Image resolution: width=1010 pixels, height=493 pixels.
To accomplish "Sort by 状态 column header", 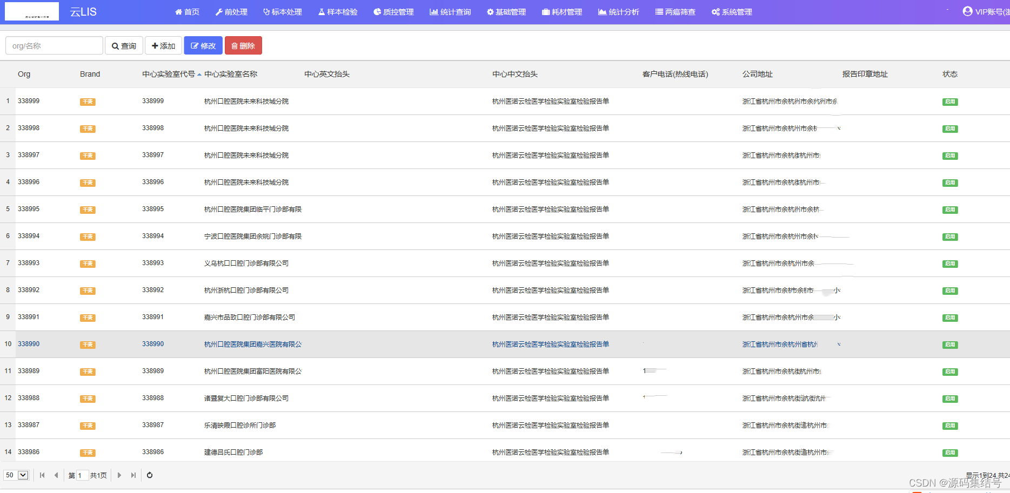I will (x=950, y=74).
